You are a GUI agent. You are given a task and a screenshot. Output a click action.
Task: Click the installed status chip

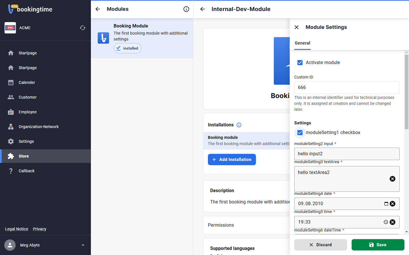click(x=128, y=48)
